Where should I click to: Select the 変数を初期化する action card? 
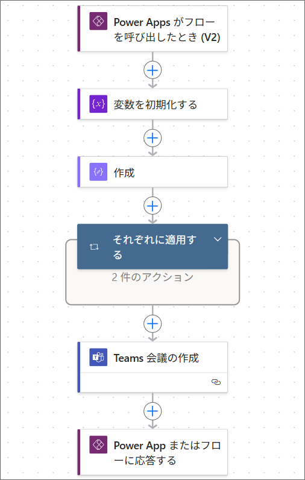[x=152, y=104]
